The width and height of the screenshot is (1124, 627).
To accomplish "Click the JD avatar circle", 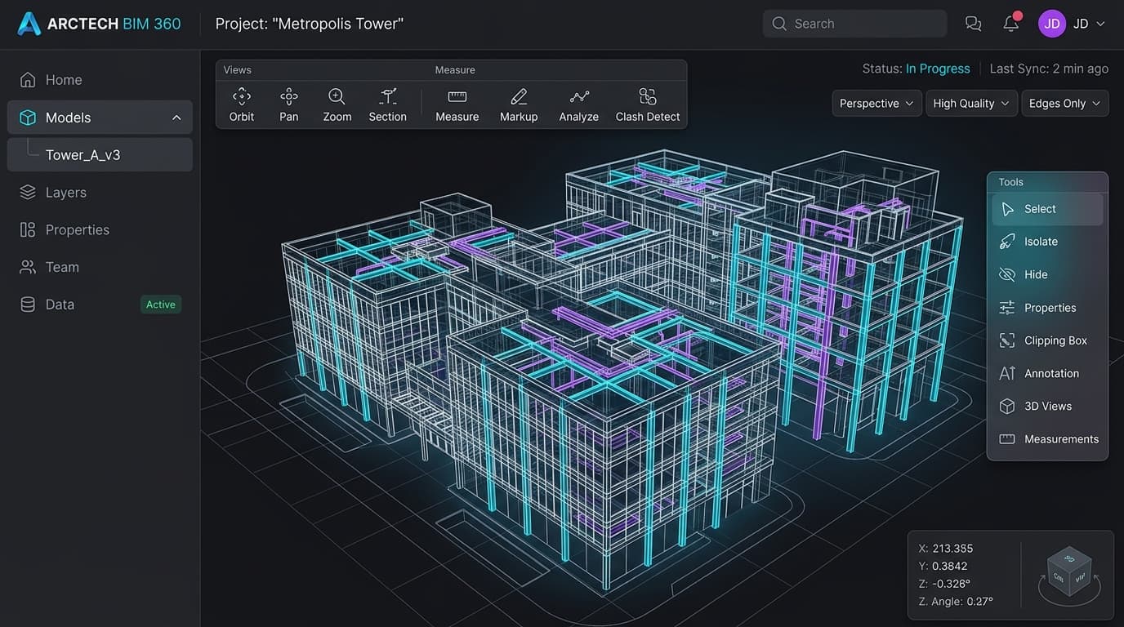I will tap(1052, 24).
